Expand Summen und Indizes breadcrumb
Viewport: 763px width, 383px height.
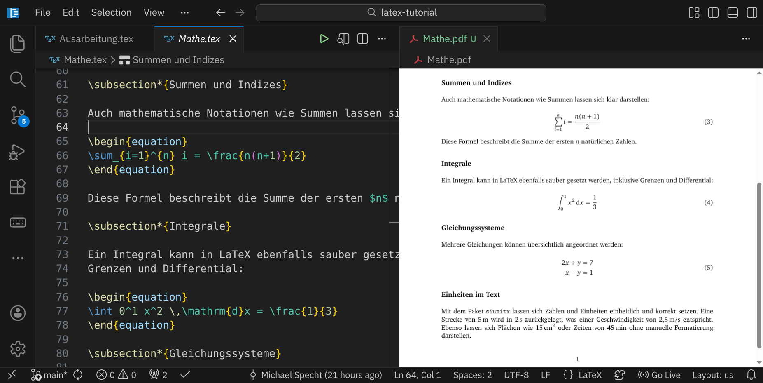(x=178, y=60)
